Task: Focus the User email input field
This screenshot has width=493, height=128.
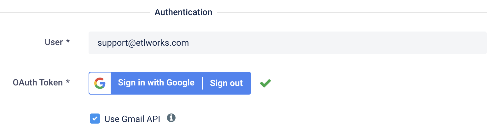Action: pos(287,43)
